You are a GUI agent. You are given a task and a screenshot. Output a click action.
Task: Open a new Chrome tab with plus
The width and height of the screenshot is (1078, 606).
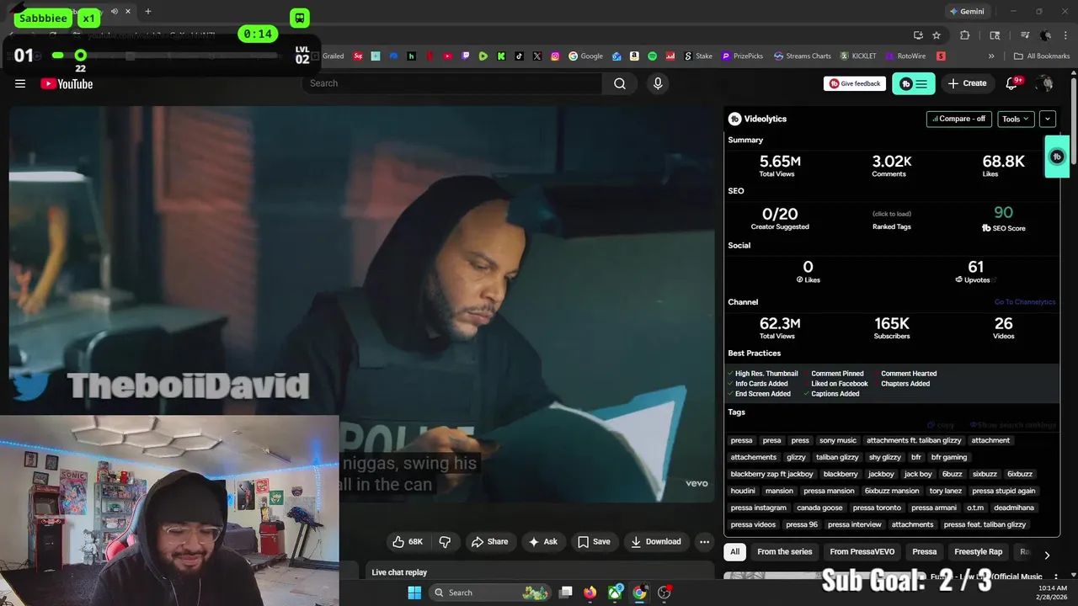click(x=147, y=12)
